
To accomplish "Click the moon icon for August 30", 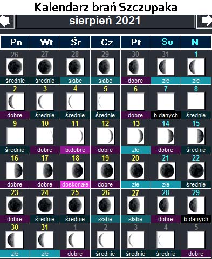I will 15,240.
